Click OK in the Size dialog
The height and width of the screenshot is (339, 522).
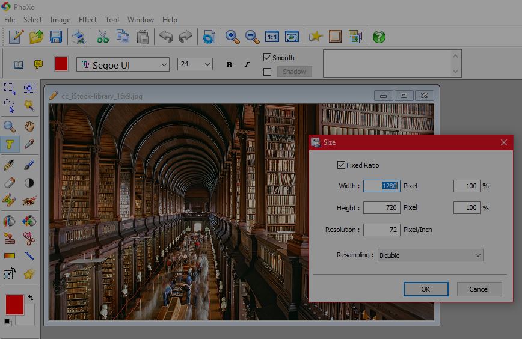(425, 289)
